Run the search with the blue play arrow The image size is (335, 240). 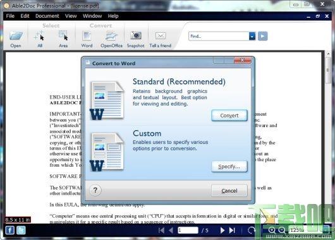(262, 36)
